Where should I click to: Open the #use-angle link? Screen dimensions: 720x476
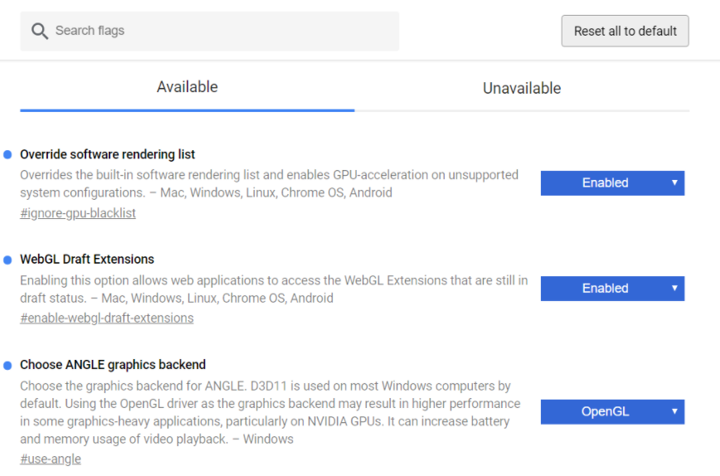51,459
